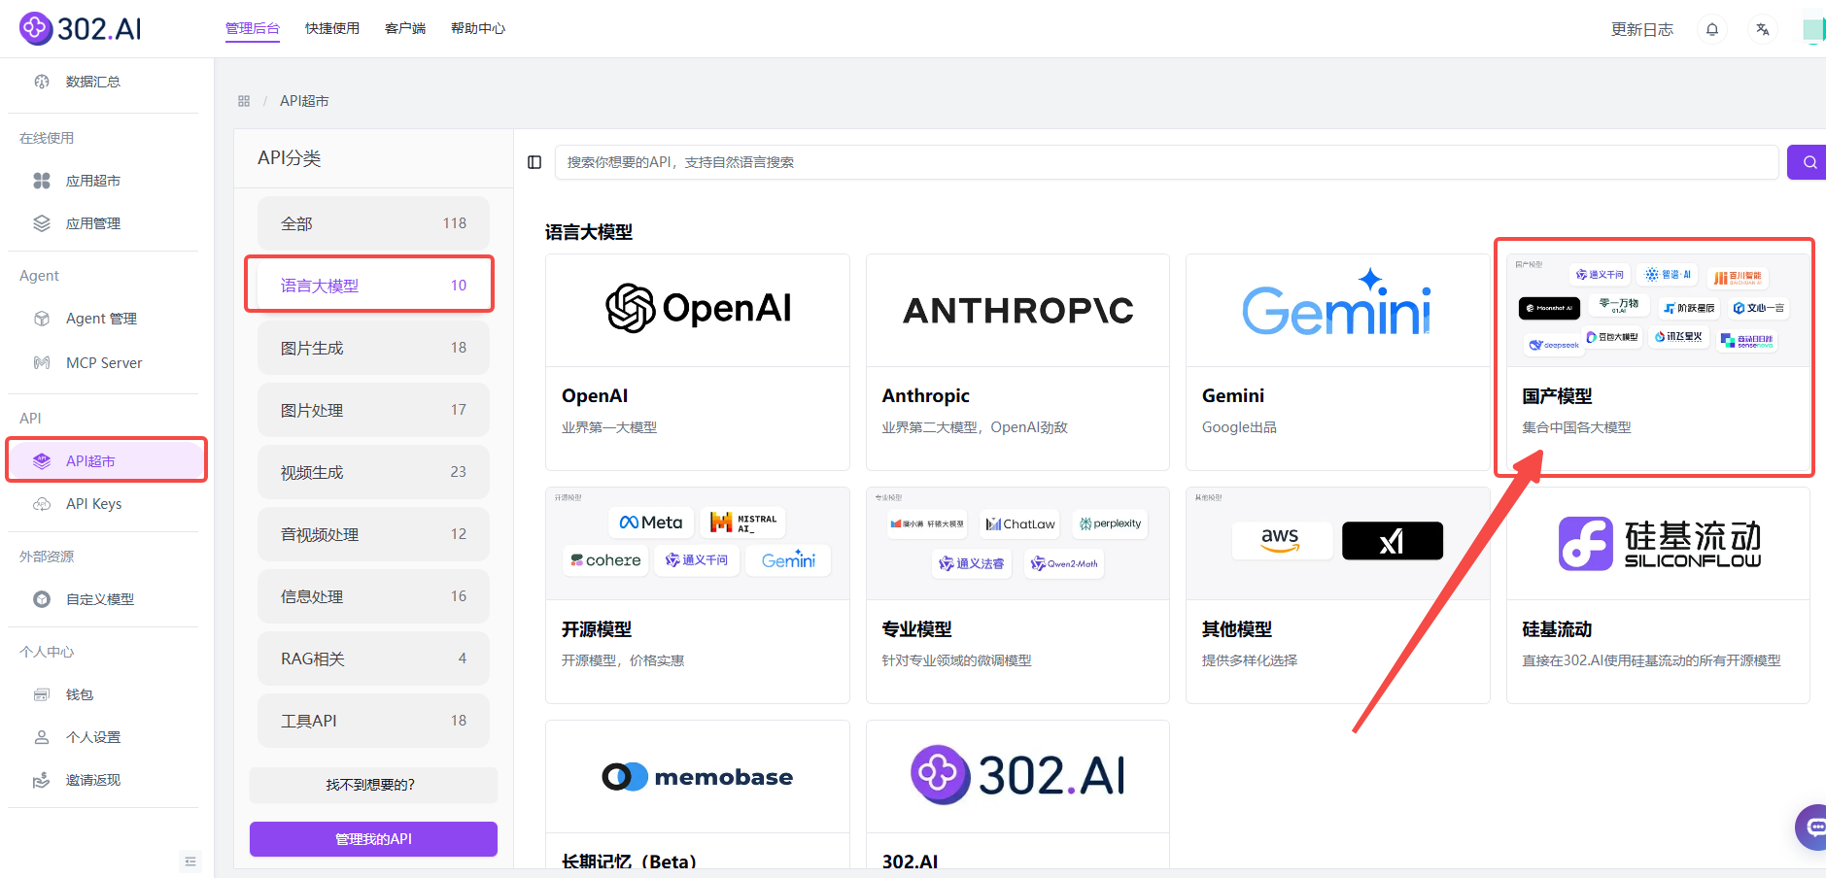Screen dimensions: 1826x878
Task: Click the 应用管理 layers icon
Action: coord(42,223)
